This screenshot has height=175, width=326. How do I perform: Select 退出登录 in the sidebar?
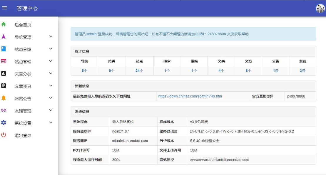point(23,136)
